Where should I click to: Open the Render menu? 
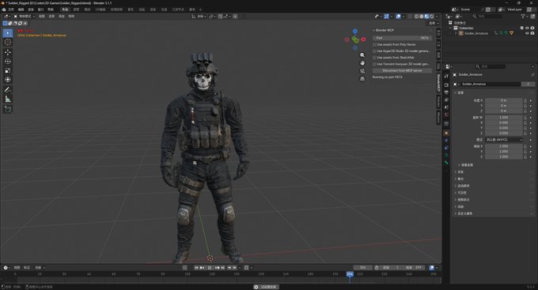31,9
